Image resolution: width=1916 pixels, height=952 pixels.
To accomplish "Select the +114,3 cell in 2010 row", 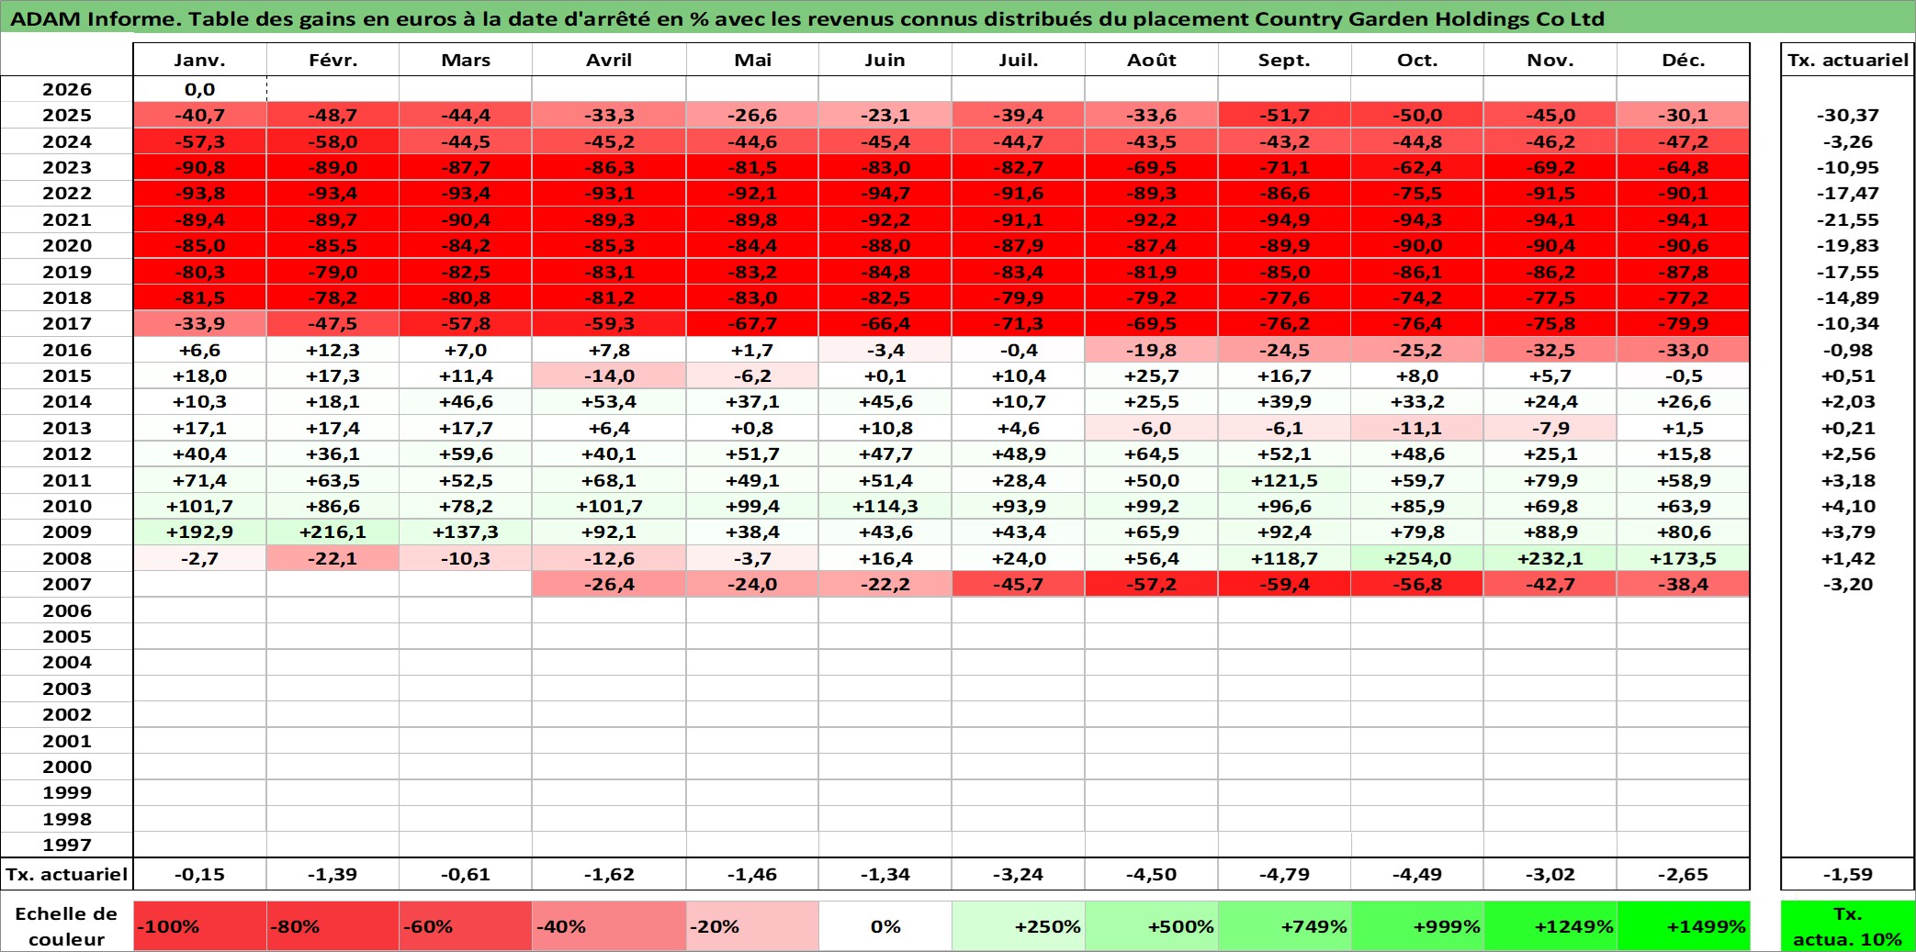I will coord(885,506).
